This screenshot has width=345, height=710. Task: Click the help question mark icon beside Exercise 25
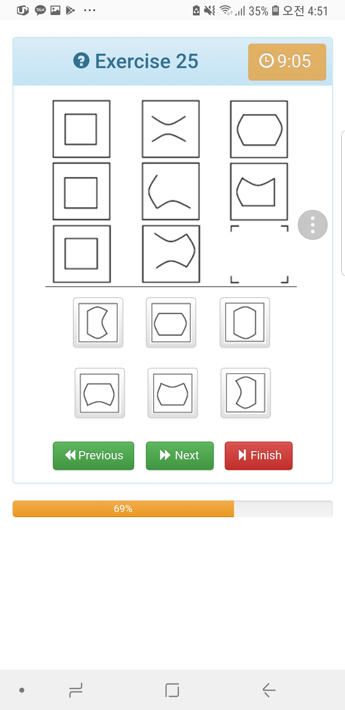(81, 61)
